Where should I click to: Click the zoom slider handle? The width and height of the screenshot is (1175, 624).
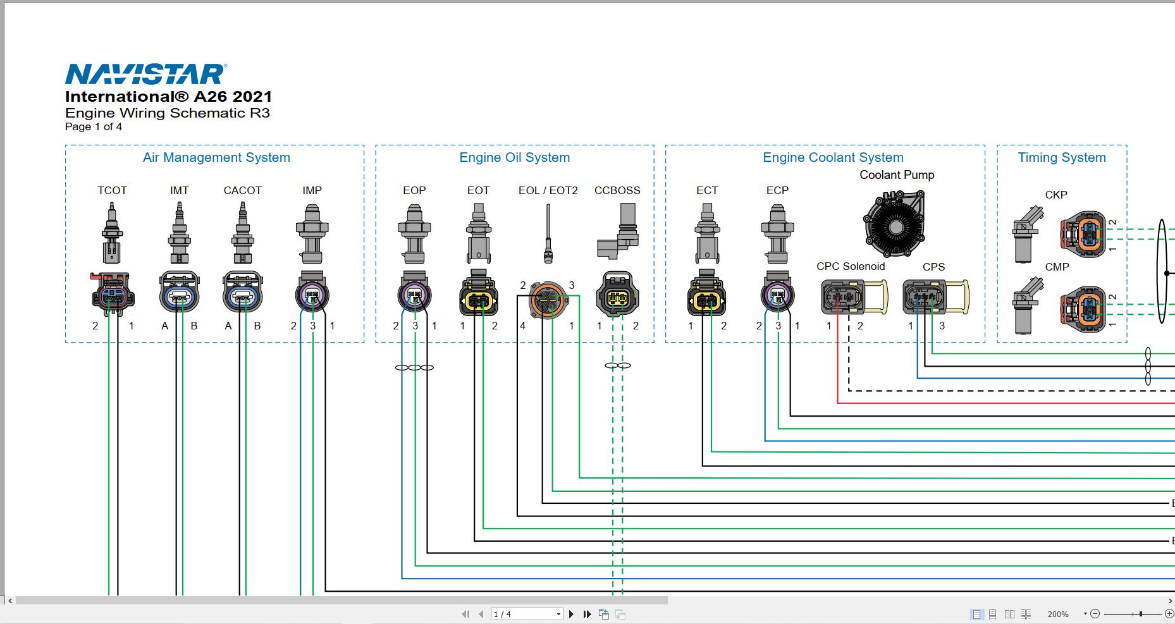1141,614
